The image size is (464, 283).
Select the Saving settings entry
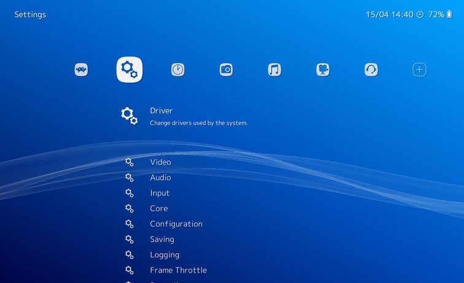tap(162, 240)
